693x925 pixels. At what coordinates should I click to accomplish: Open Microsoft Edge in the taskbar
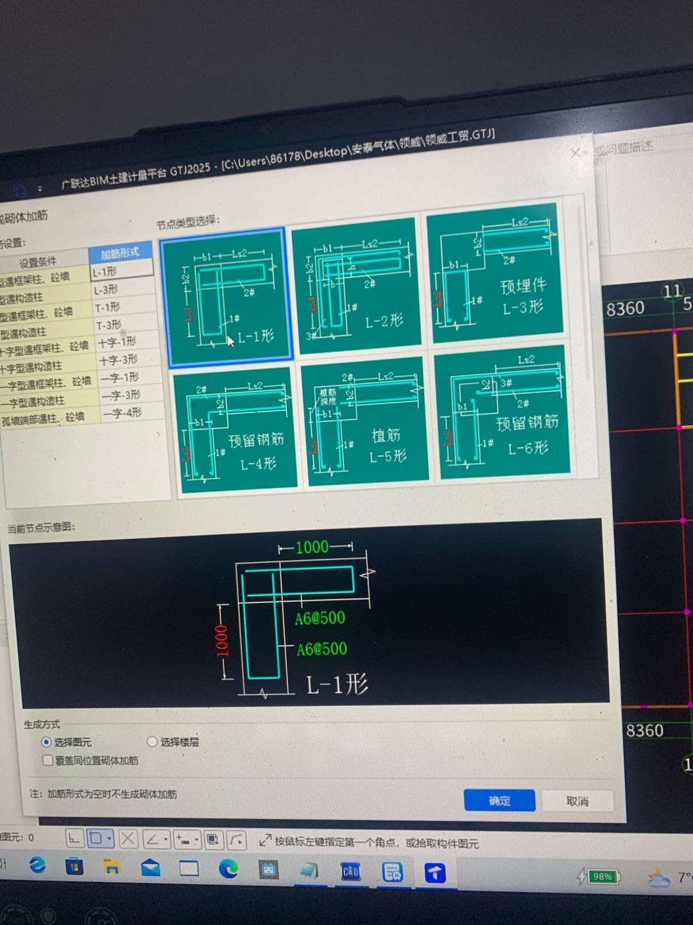(228, 869)
